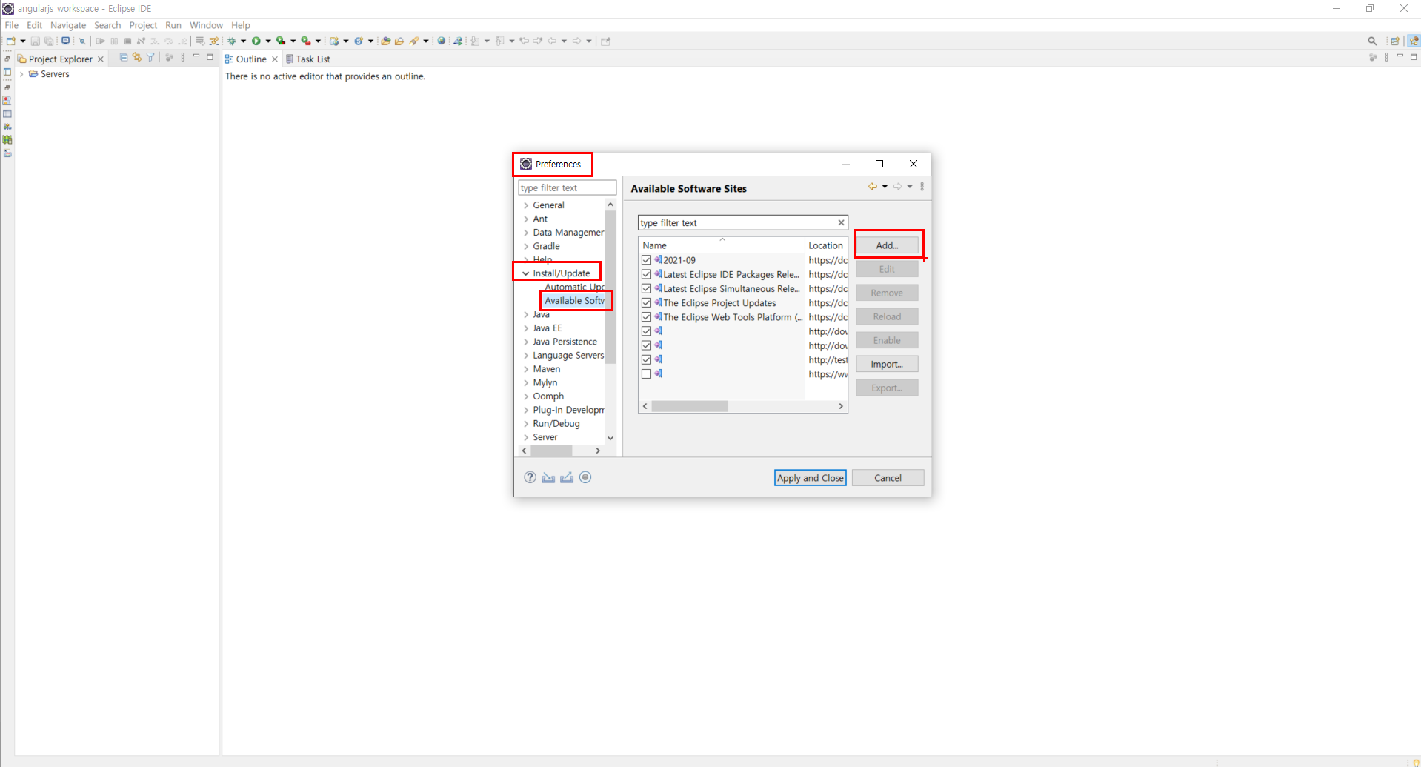
Task: Click the Import... button
Action: pyautogui.click(x=887, y=364)
